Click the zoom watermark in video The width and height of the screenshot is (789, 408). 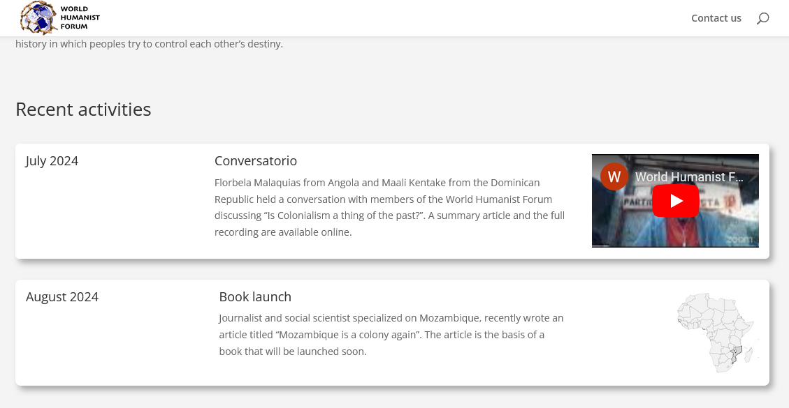[739, 239]
